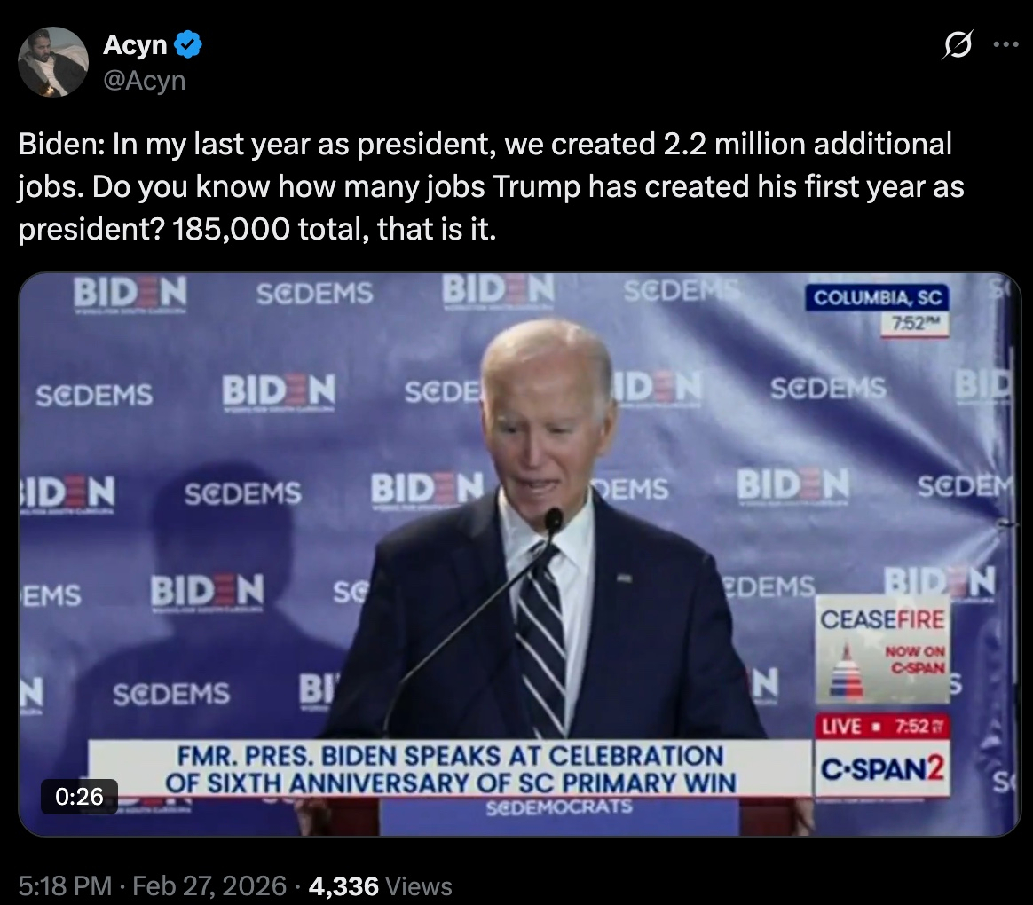Open the @Acyn handle link
Viewport: 1033px width, 905px height.
(x=145, y=81)
